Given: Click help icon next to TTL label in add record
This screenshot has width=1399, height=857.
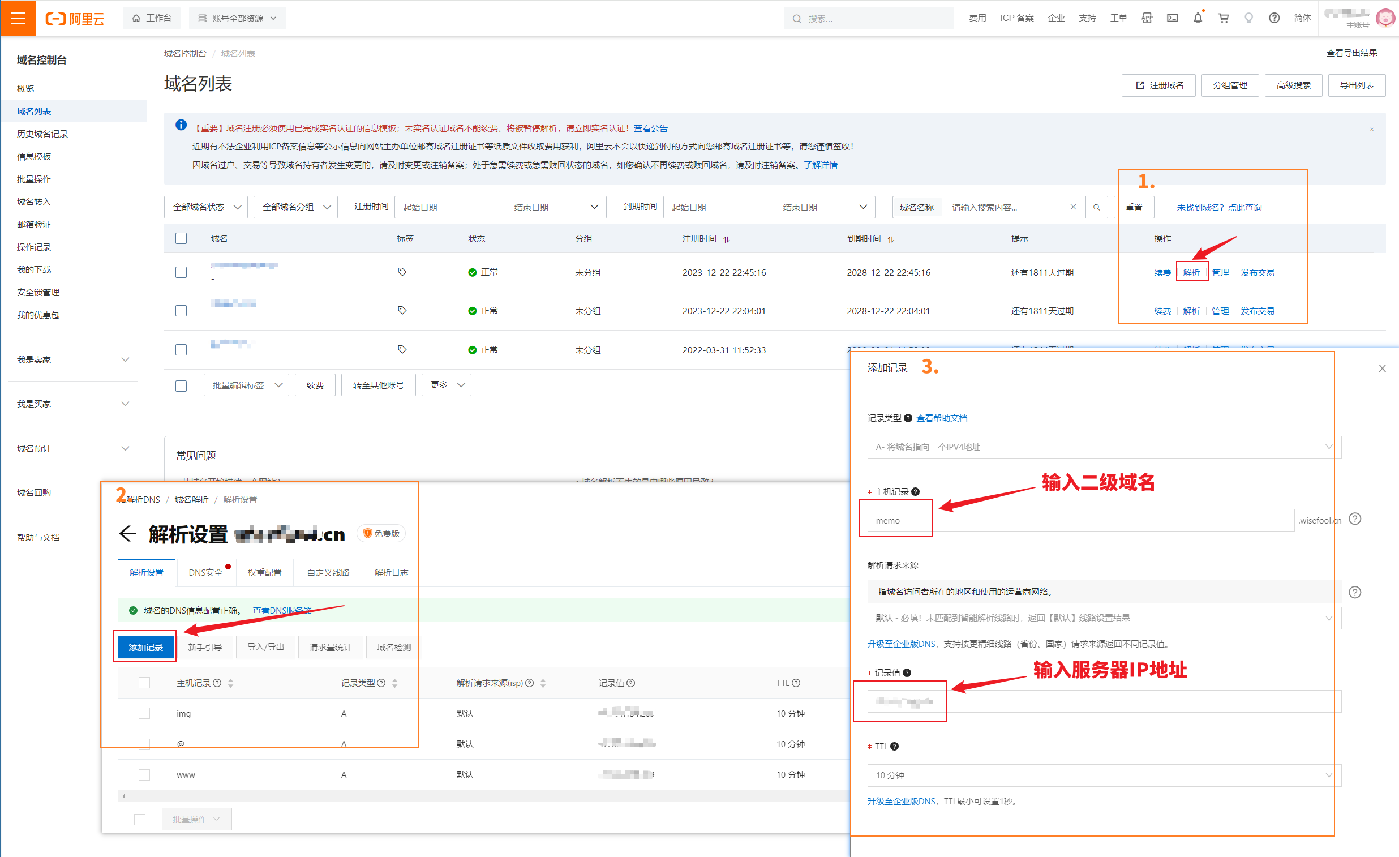Looking at the screenshot, I should point(894,747).
